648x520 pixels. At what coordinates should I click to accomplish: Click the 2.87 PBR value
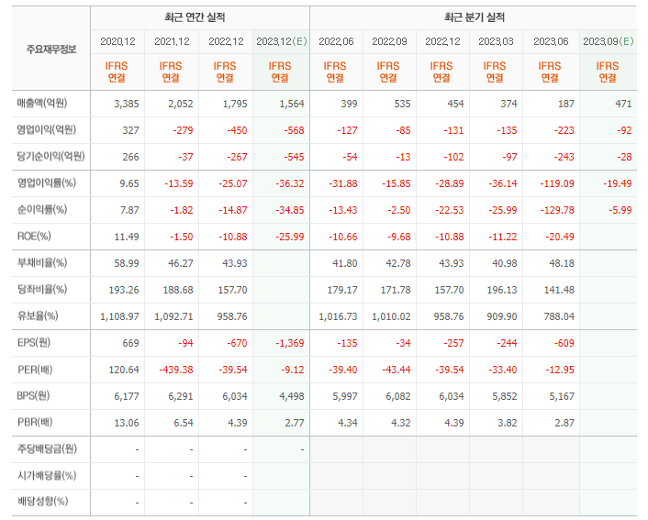click(x=564, y=423)
